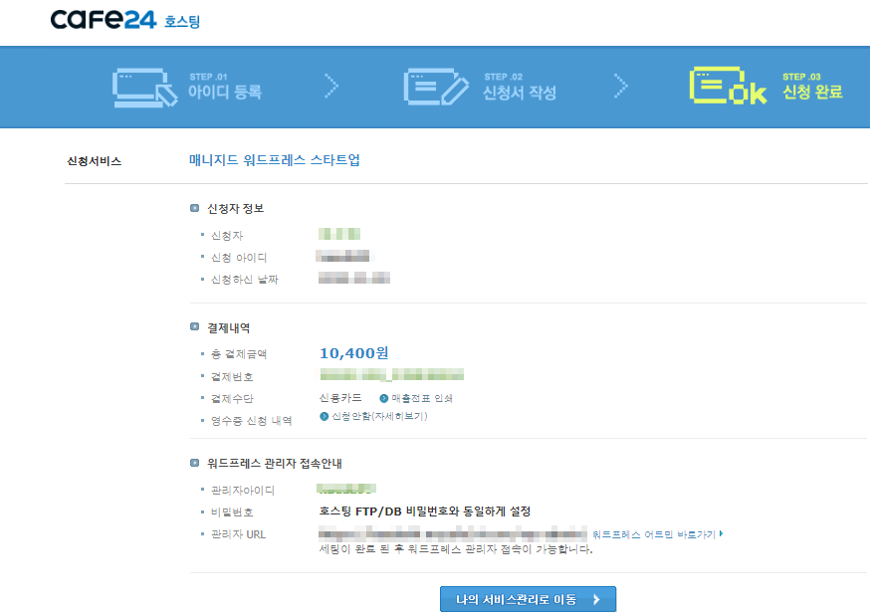870x612 pixels.
Task: Click the 결제번호 row label
Action: [232, 377]
